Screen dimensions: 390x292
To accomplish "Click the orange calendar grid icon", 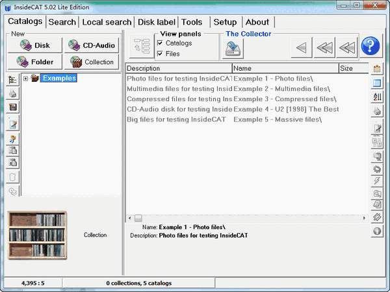I will [x=377, y=69].
